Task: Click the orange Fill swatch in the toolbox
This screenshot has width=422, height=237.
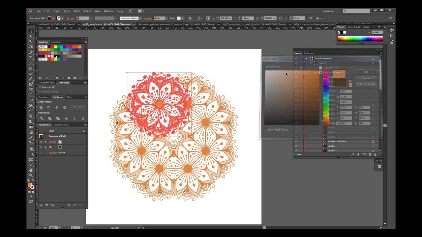Action: 30,185
